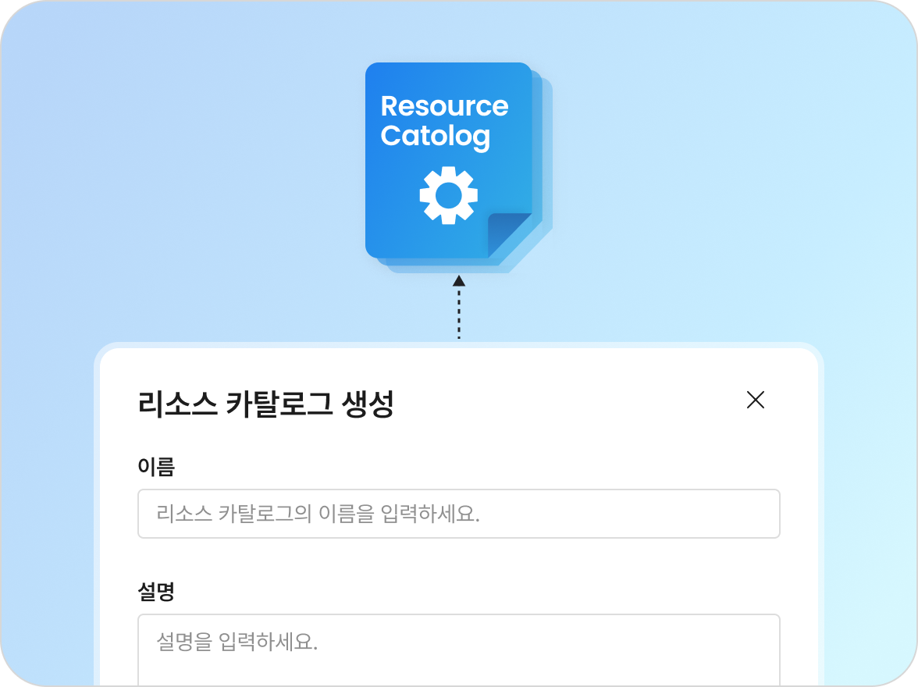Click the word 생성 in the dialog title
Image resolution: width=918 pixels, height=687 pixels.
[x=368, y=404]
